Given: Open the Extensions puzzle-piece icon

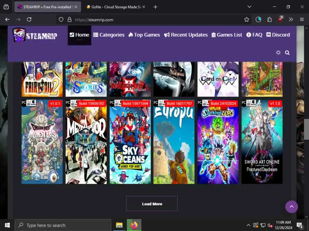Looking at the screenshot, I should tap(269, 20).
